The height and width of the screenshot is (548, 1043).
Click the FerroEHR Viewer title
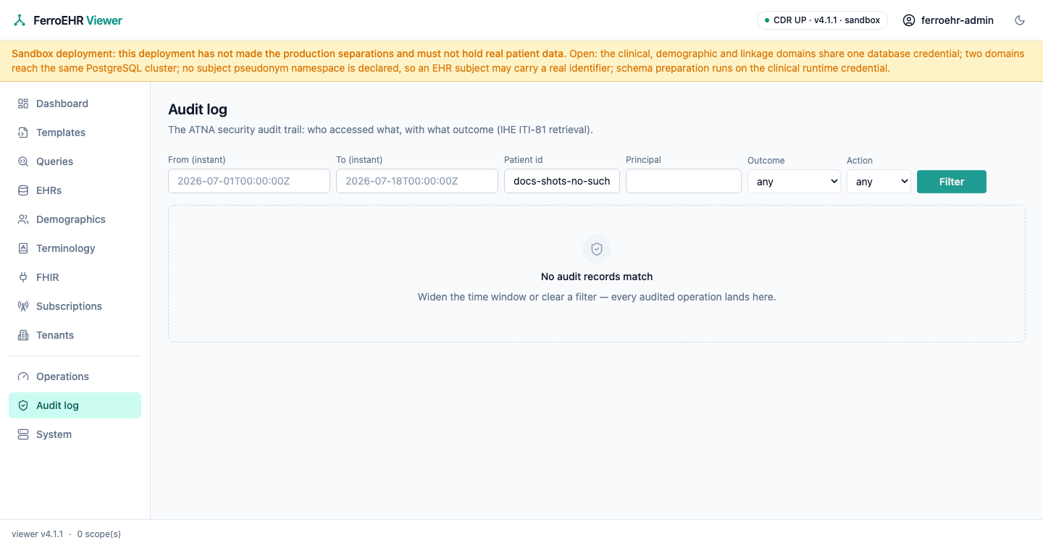point(78,20)
